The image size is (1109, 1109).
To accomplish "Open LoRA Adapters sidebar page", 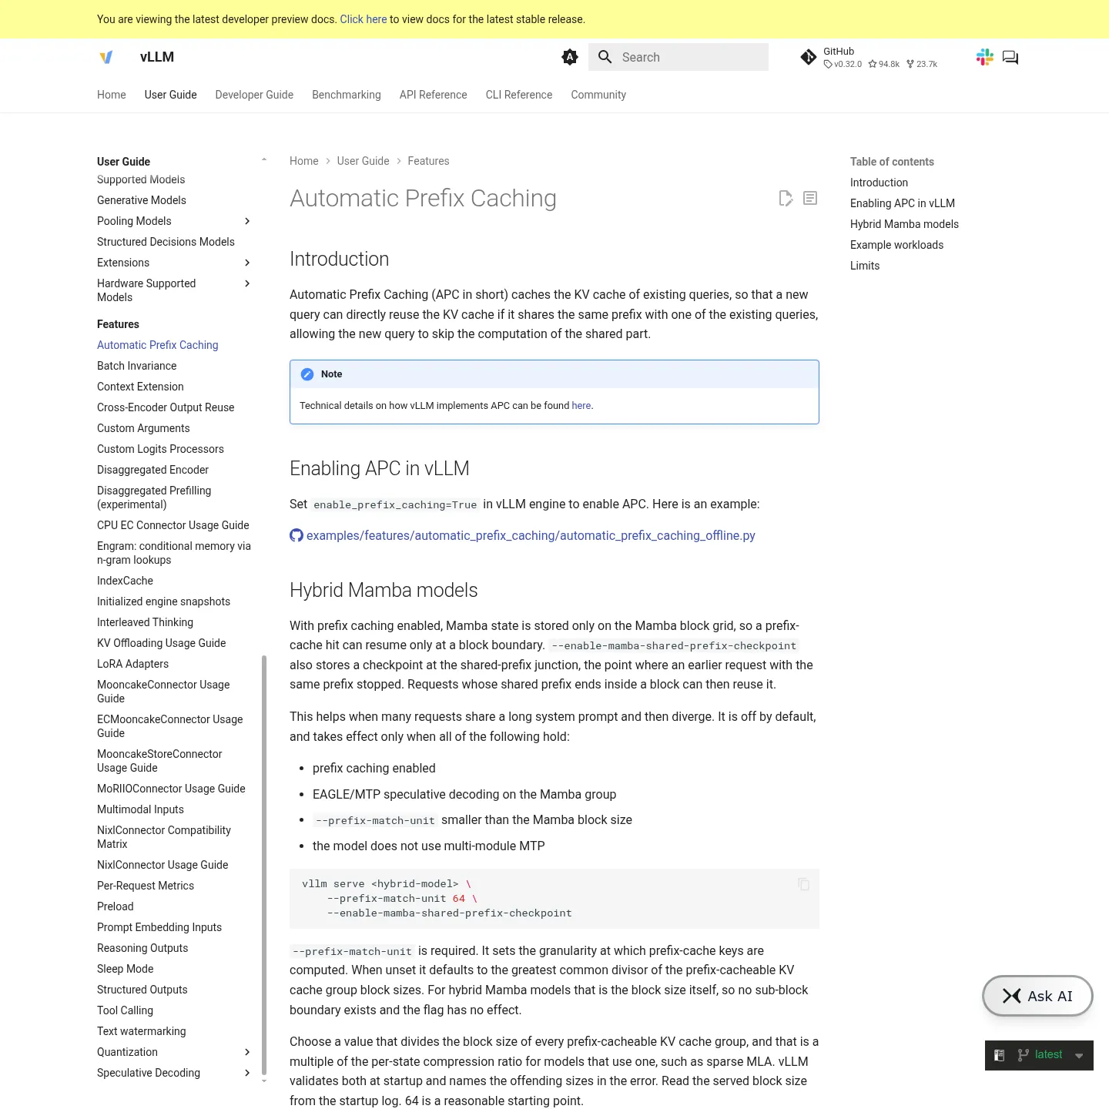I will [133, 664].
